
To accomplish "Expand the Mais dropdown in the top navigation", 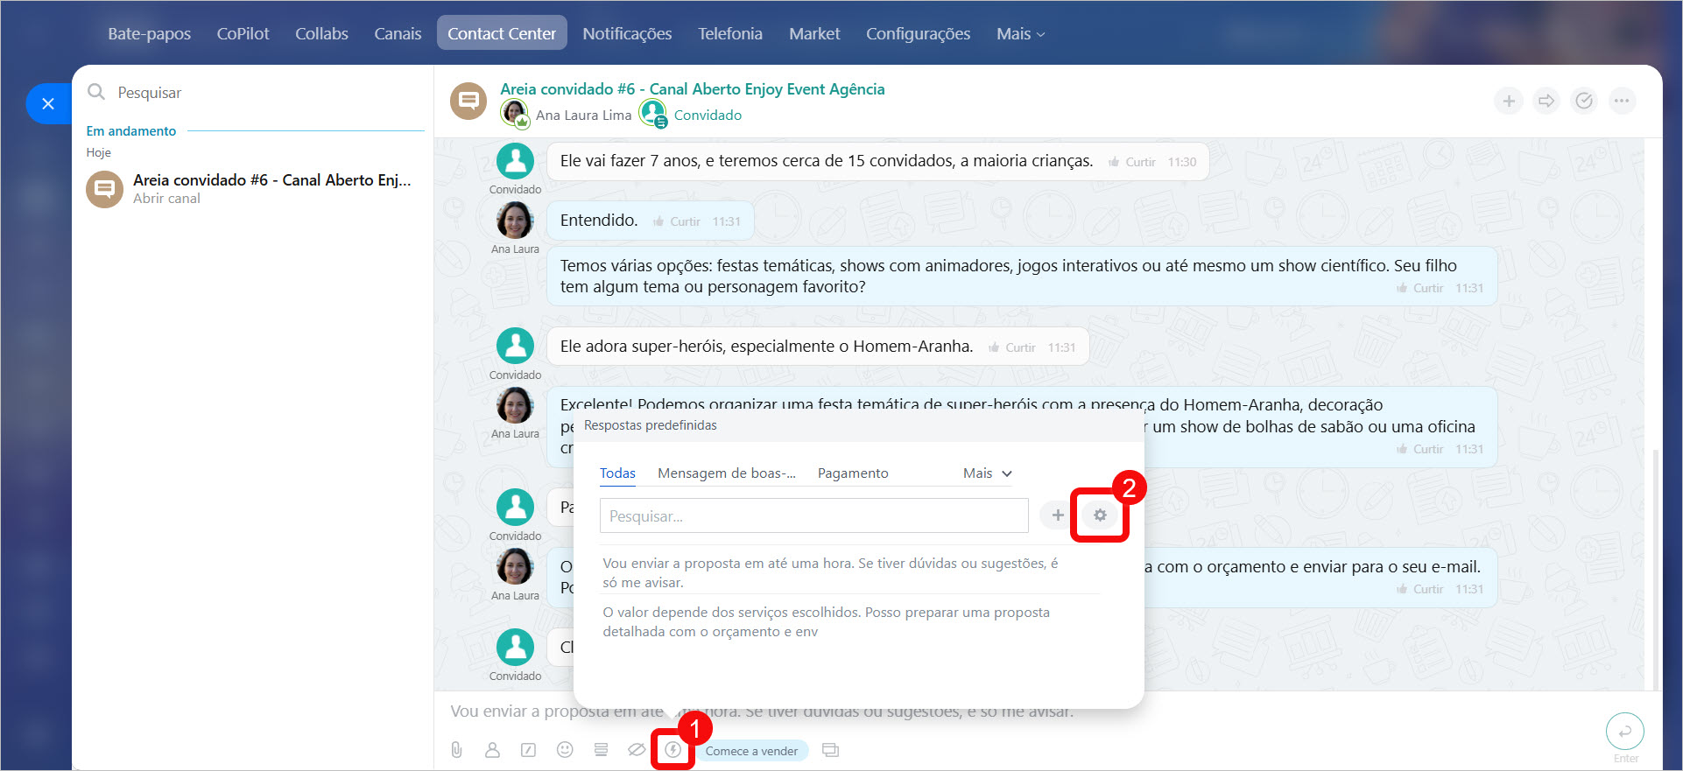I will [x=1020, y=33].
